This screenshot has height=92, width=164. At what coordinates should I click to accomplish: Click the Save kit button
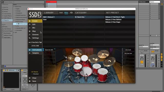(35, 81)
